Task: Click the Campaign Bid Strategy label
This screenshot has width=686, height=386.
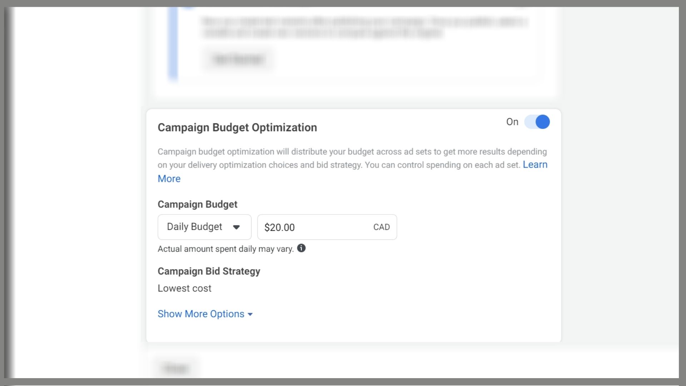Action: click(x=209, y=271)
